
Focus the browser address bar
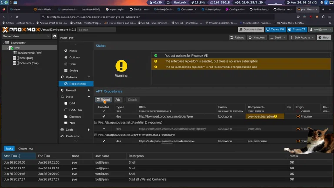click(x=157, y=17)
